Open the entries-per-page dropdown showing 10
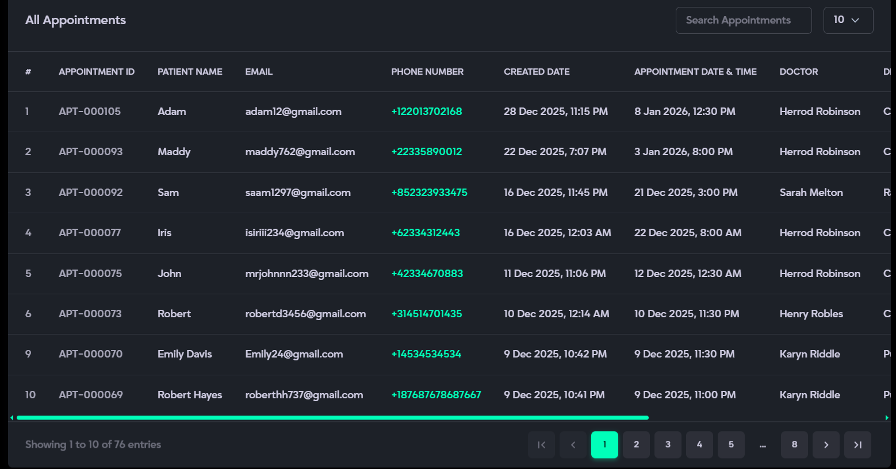The width and height of the screenshot is (896, 469). [848, 20]
